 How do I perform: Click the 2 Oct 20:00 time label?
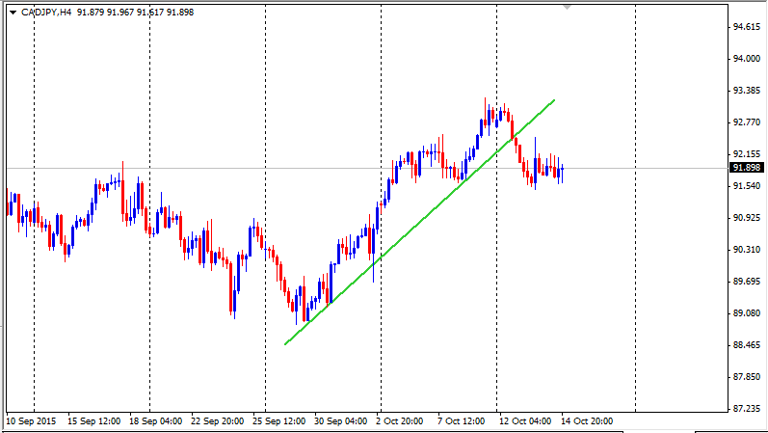400,421
